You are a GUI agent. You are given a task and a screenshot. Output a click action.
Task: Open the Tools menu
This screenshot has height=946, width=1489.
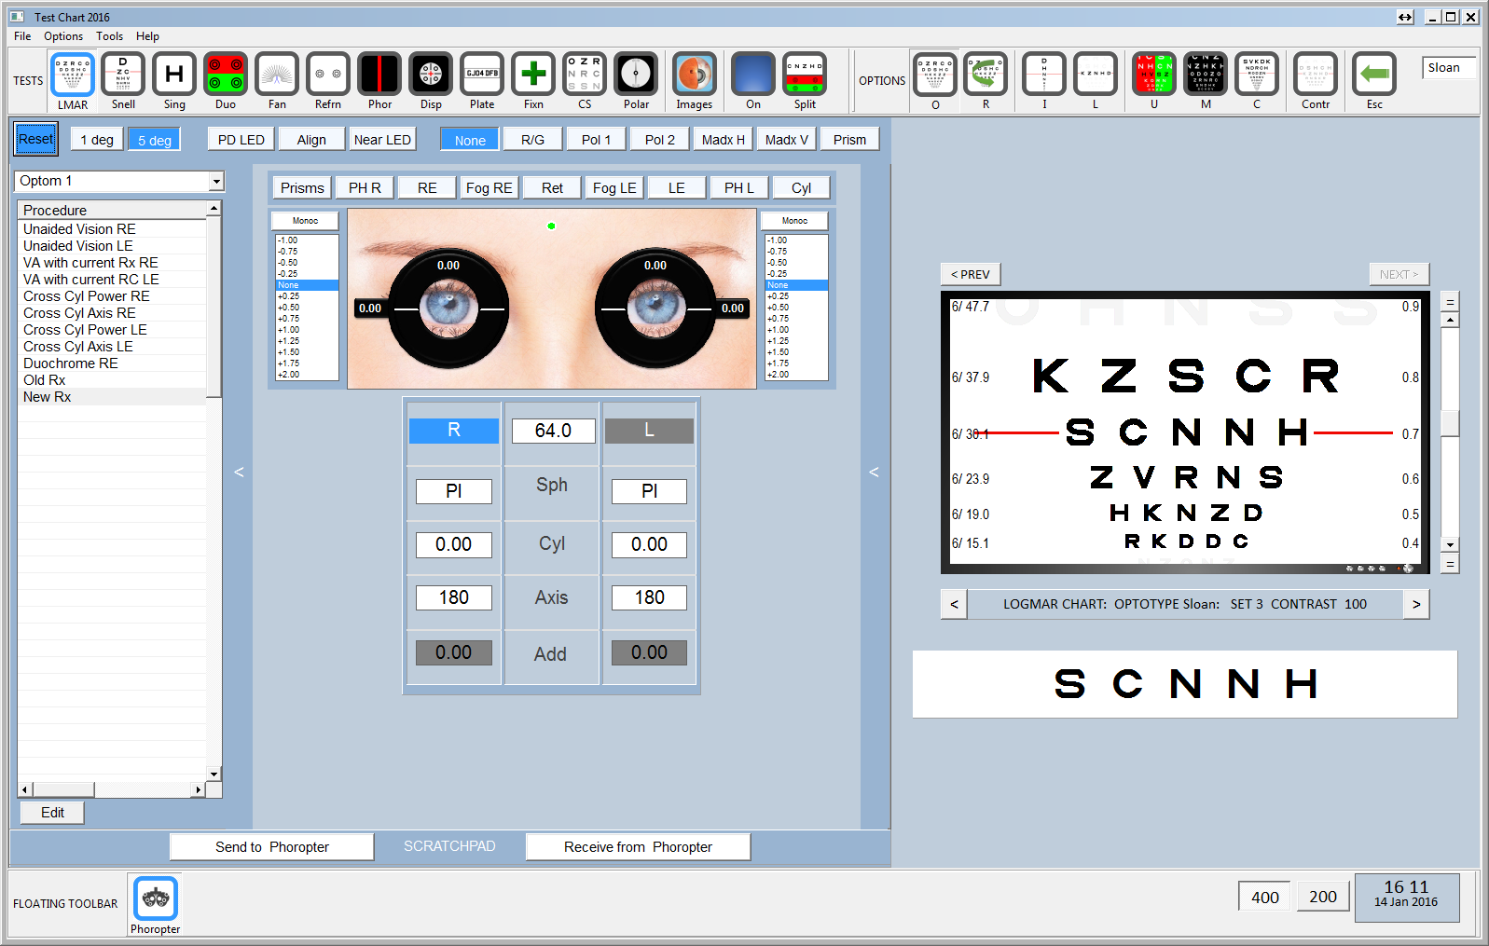pyautogui.click(x=109, y=36)
